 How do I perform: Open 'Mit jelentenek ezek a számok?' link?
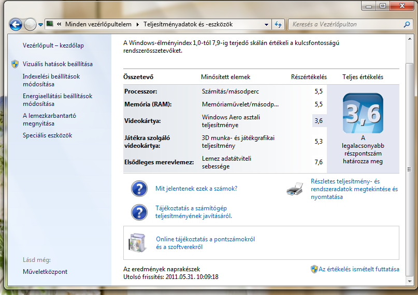[x=196, y=189]
